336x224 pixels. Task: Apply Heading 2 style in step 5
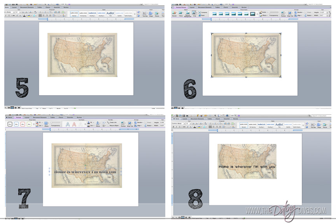click(x=101, y=14)
